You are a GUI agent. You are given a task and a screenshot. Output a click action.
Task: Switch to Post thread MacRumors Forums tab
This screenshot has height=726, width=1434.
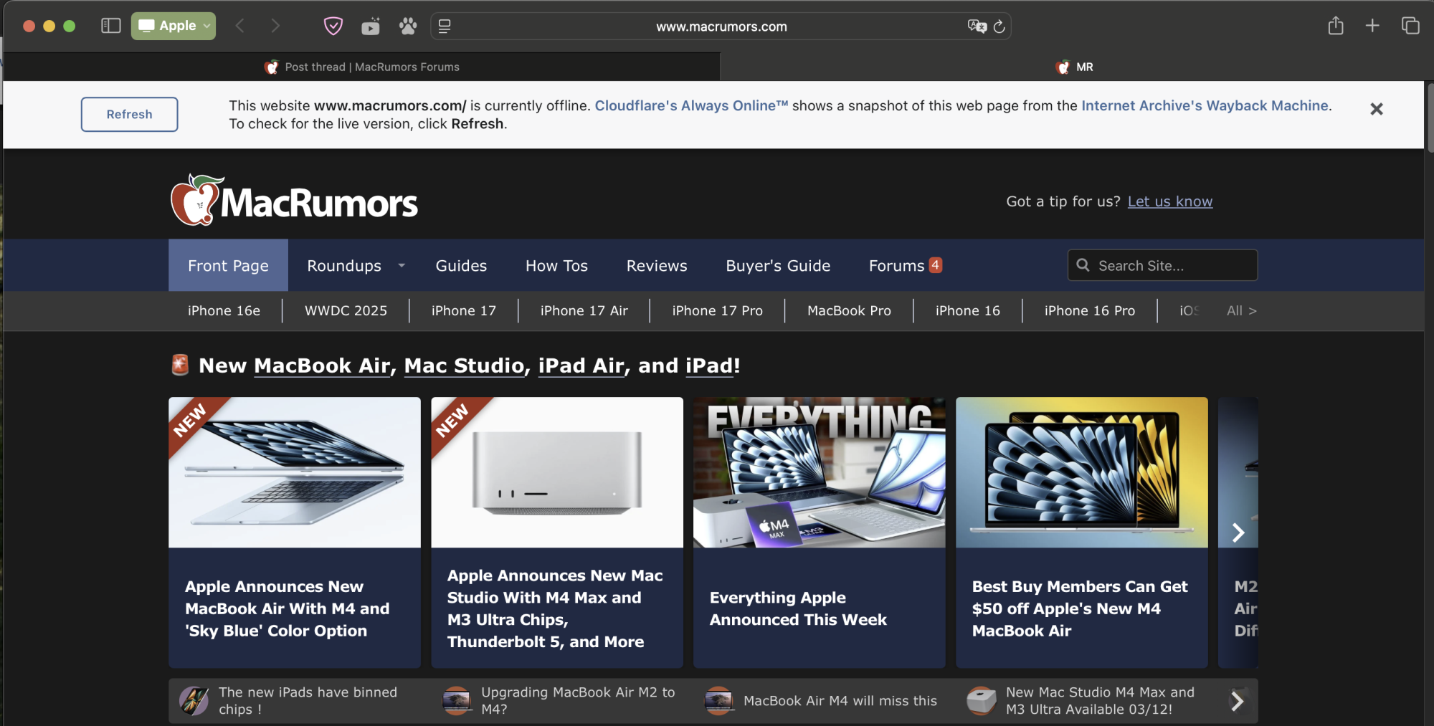361,67
